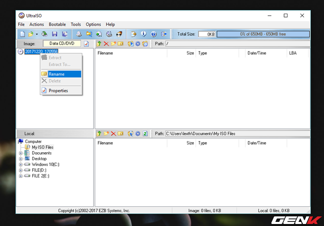
Task: Click the image properties icon beside Data CD/DVD
Action: (87, 44)
